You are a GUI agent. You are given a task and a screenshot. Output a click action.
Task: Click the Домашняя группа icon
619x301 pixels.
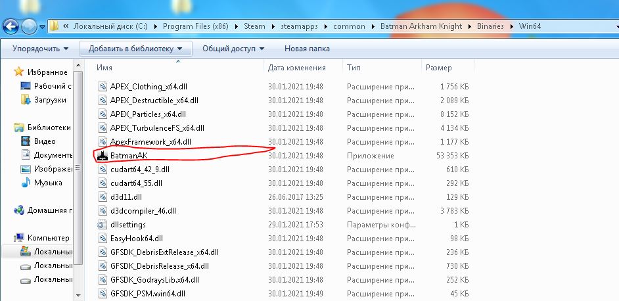tap(18, 210)
